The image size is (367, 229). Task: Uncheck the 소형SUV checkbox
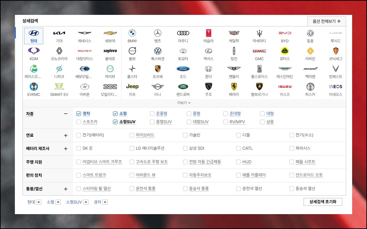pos(115,122)
